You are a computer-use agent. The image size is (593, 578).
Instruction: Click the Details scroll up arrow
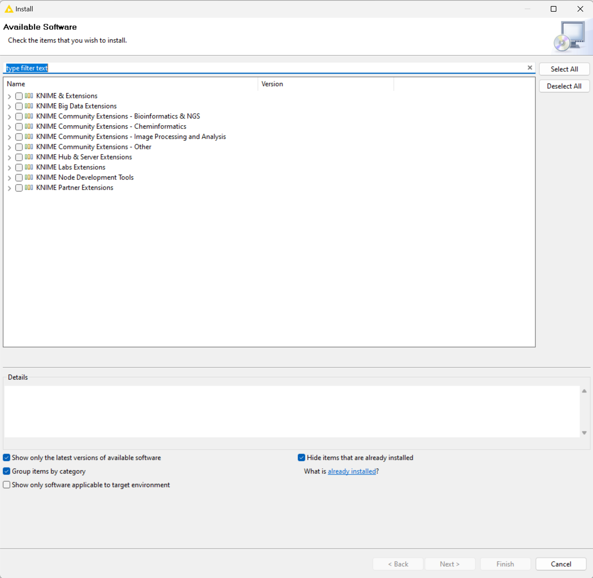[584, 391]
